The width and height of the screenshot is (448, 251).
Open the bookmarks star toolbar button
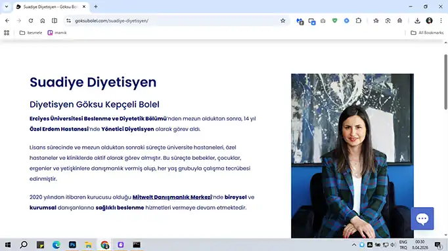click(x=376, y=20)
